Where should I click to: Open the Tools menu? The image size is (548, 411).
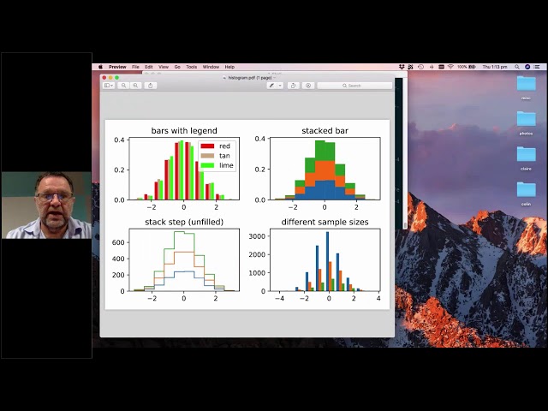point(192,67)
